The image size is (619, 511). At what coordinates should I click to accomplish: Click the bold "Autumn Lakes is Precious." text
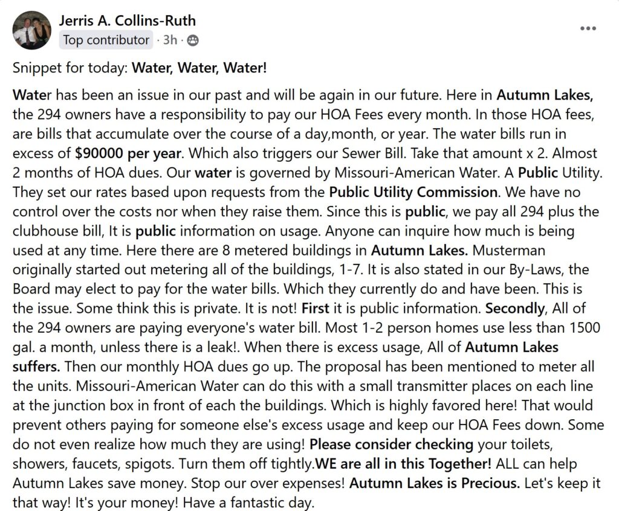435,483
